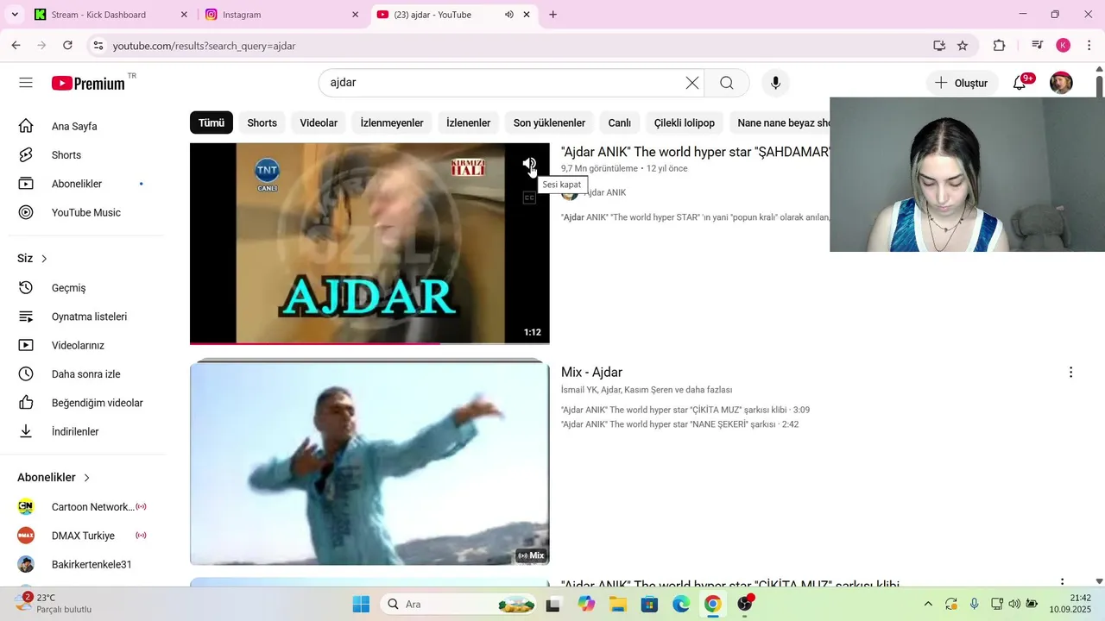Screen dimensions: 1105x621
Task: Toggle subtitles on the Ajdar video preview
Action: [529, 198]
